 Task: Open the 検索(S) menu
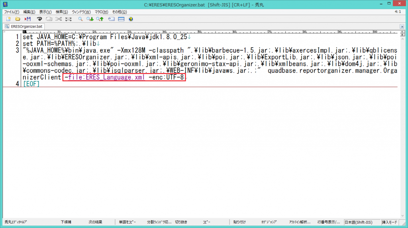point(61,12)
